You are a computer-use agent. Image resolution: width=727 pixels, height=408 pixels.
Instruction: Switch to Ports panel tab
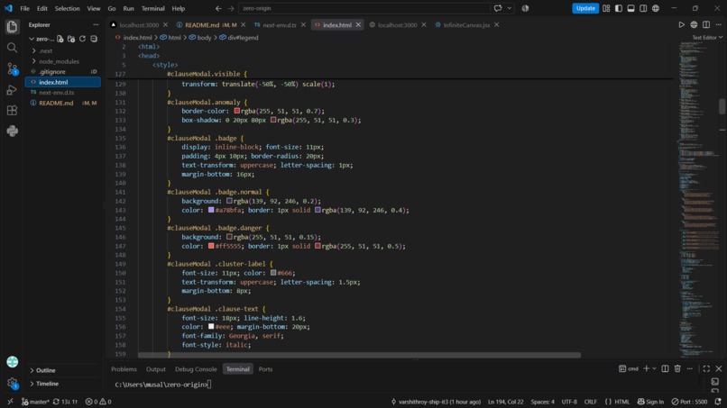(x=265, y=369)
